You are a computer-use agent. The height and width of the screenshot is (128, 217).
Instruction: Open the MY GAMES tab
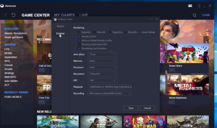[64, 15]
